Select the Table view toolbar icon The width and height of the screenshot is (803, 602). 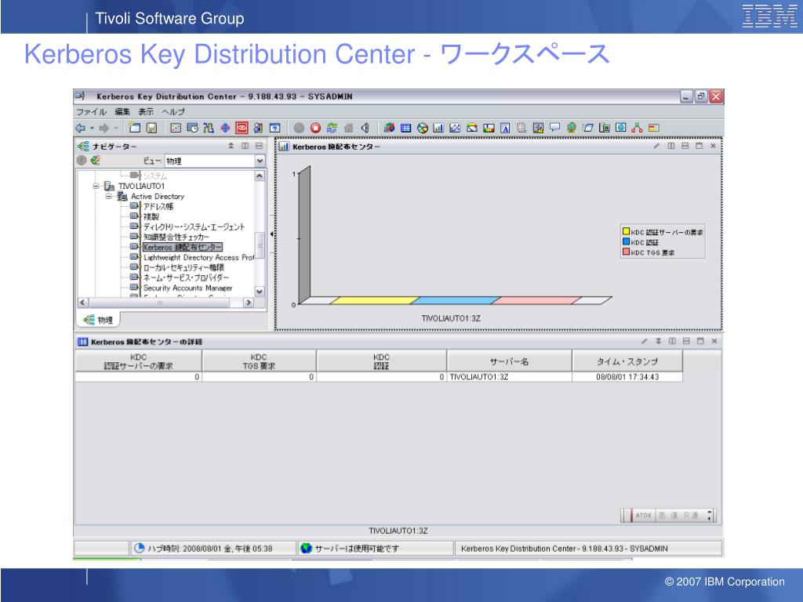coord(405,128)
